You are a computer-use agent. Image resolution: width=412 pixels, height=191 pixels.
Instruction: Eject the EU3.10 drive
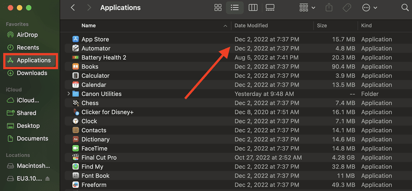(47, 179)
